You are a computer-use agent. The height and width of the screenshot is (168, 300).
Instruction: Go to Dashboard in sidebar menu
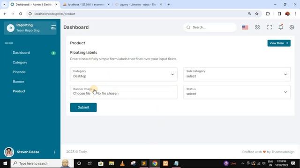coord(21,53)
